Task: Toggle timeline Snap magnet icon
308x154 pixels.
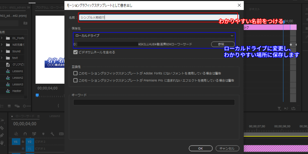Action: click(x=25, y=134)
